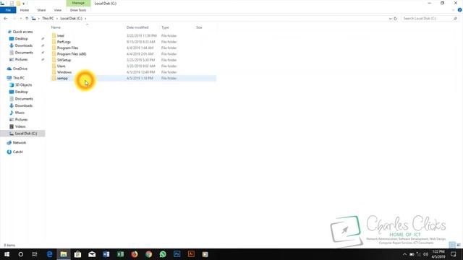Screen dimensions: 463x260
Task: Sort by Date modified column header
Action: point(137,27)
